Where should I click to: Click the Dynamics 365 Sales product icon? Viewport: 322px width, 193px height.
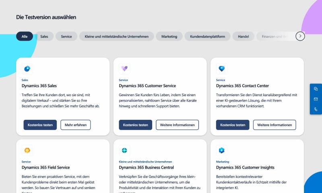coord(27,69)
